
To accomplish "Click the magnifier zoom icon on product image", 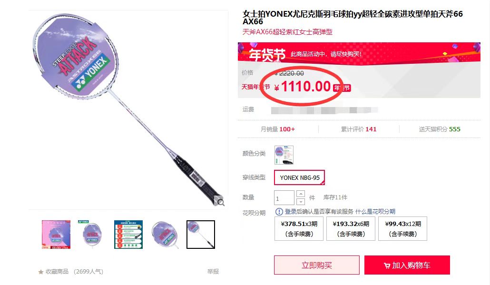I will 221,202.
